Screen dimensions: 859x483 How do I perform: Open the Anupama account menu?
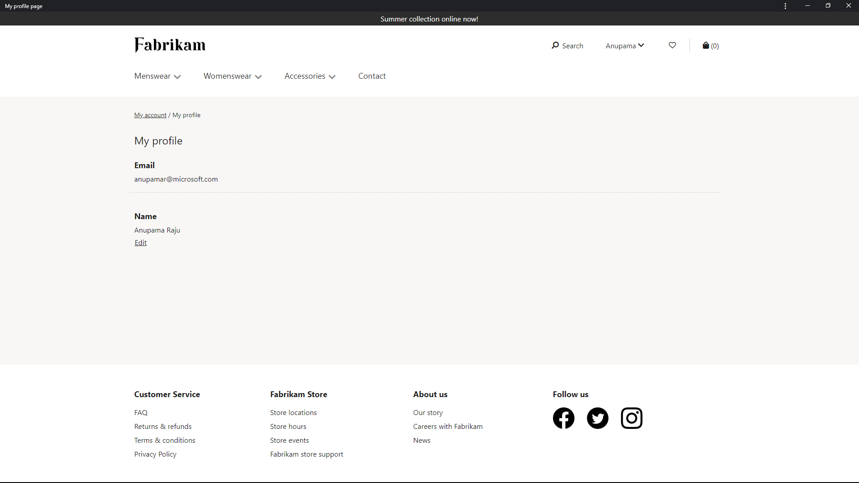625,46
